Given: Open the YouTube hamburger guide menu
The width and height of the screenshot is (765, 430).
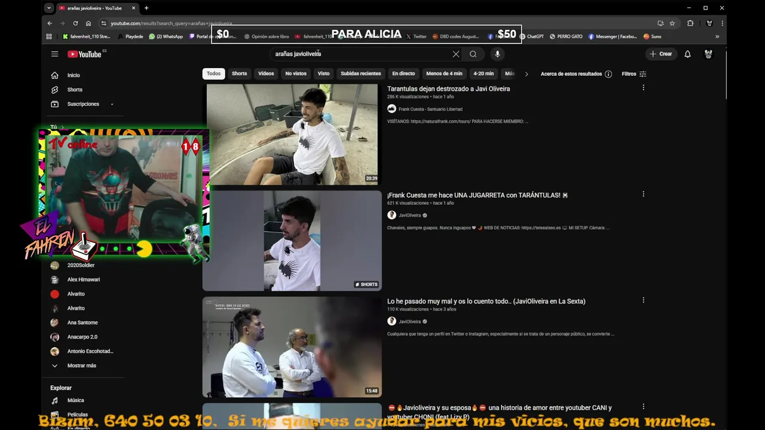Looking at the screenshot, I should (x=54, y=54).
